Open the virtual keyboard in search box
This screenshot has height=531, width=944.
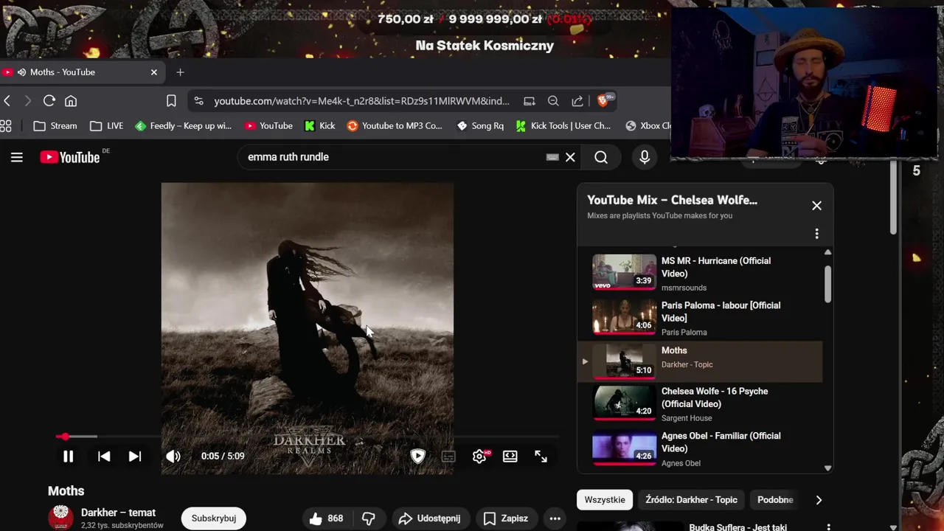click(552, 157)
